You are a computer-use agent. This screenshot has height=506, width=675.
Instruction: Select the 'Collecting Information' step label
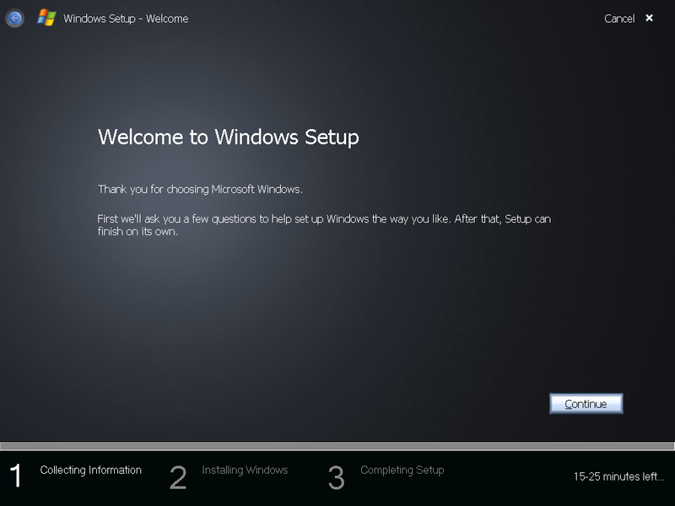click(x=91, y=470)
